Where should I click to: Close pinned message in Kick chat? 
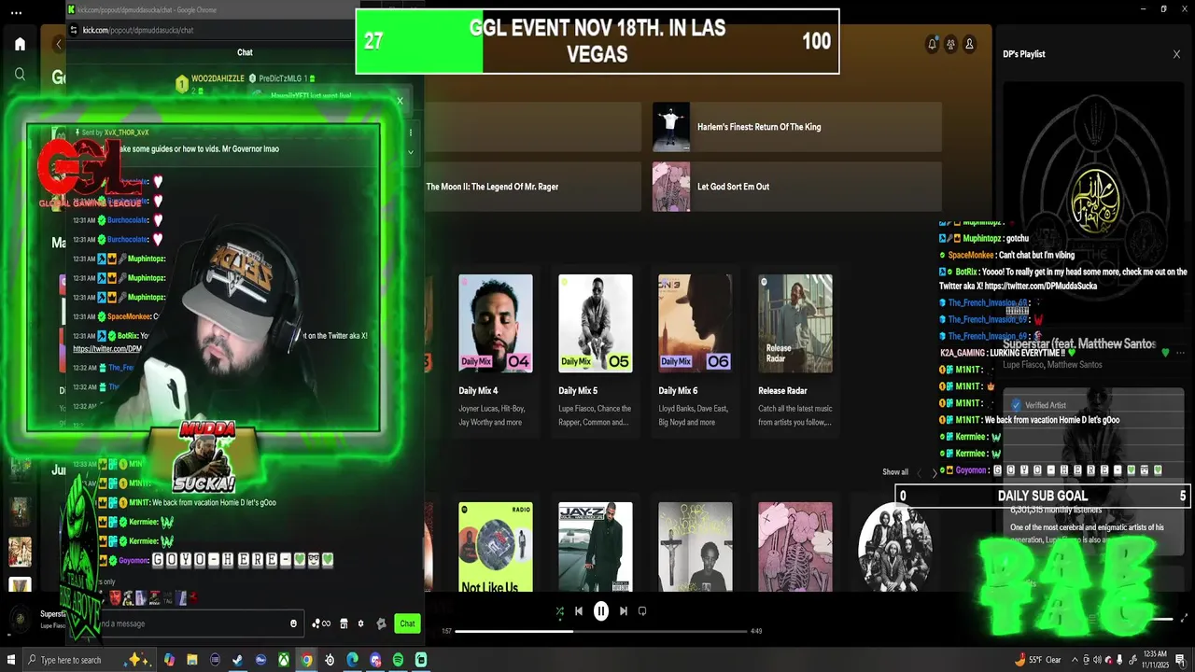click(400, 101)
